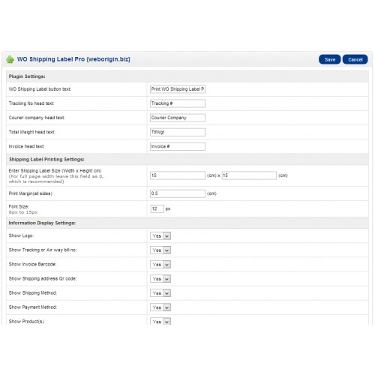
Task: Click 'Information Display Settings:' header
Action: click(42, 223)
